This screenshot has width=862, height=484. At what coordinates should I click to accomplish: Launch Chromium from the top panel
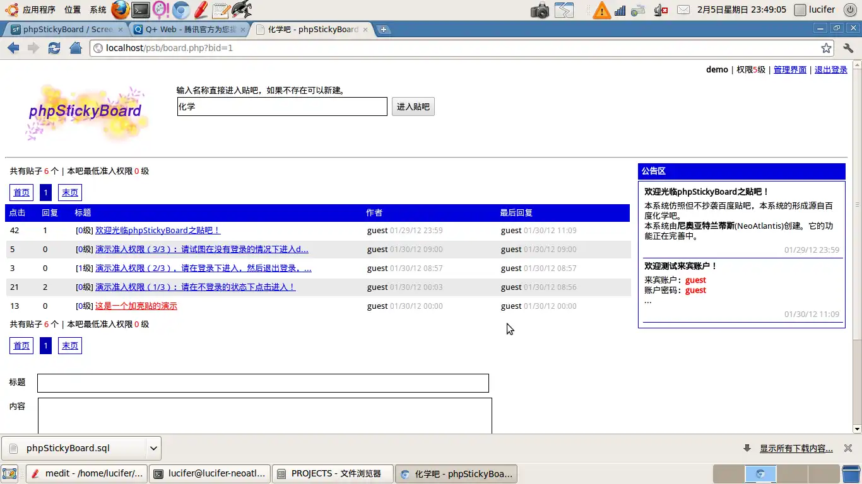tap(181, 9)
